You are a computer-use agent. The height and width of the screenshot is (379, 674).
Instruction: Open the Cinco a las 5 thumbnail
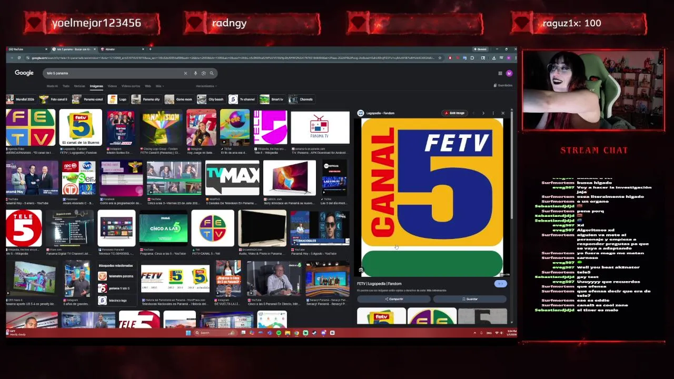[x=163, y=228]
